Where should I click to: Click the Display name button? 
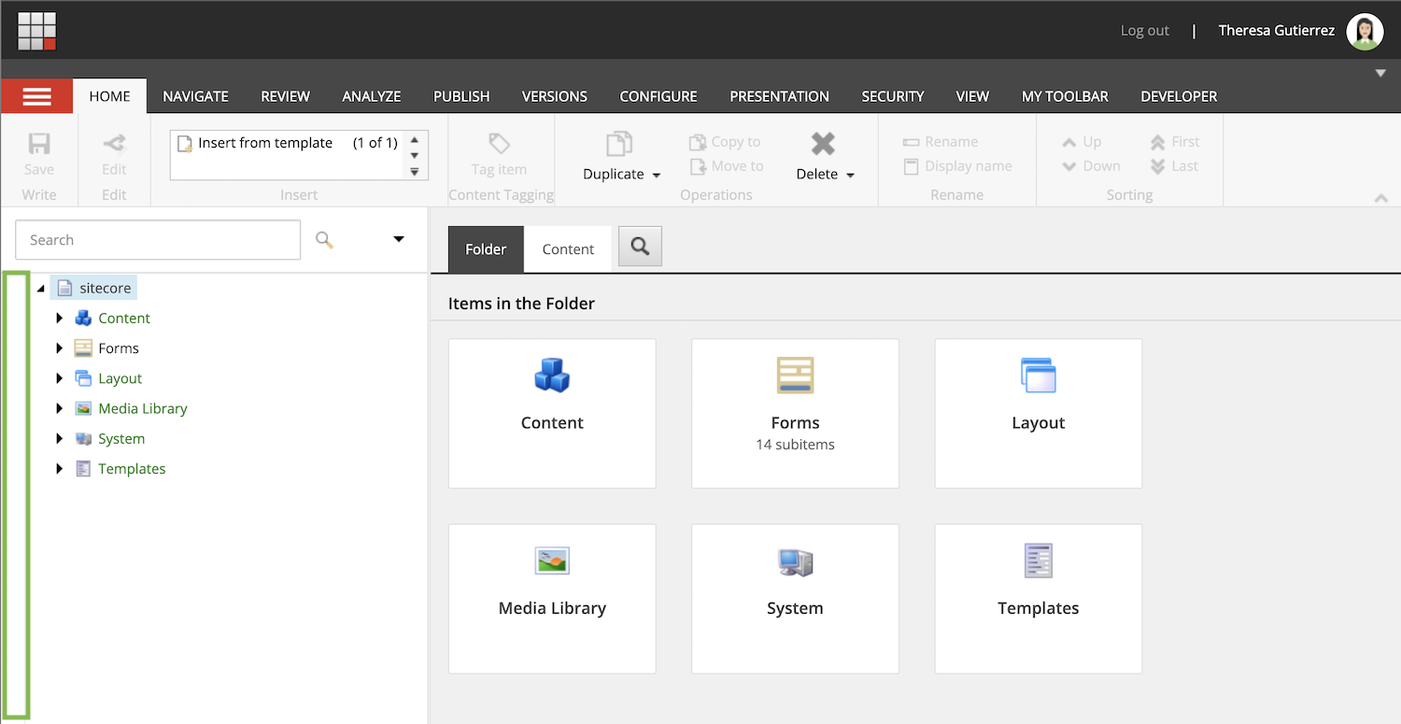coord(957,166)
